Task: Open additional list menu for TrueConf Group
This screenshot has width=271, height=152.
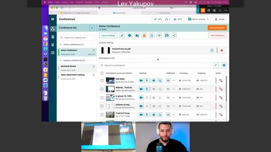Action: tap(168, 114)
